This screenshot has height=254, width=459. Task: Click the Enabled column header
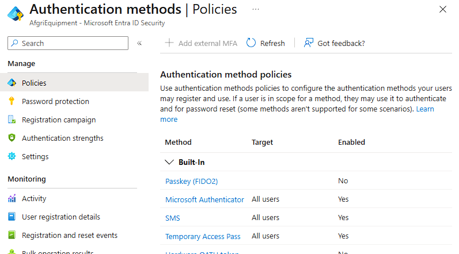click(x=351, y=142)
